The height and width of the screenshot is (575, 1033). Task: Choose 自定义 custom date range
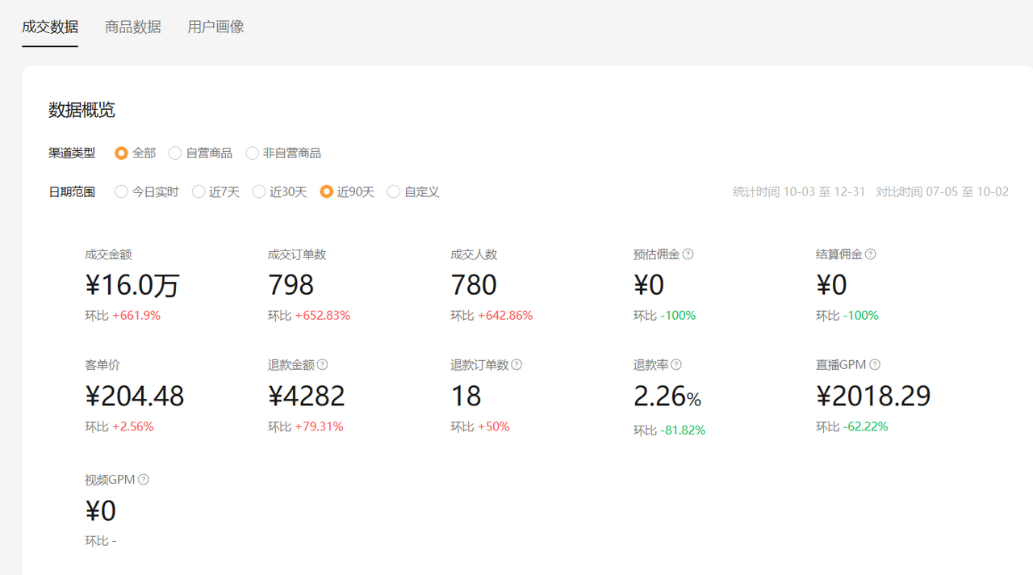pos(394,192)
